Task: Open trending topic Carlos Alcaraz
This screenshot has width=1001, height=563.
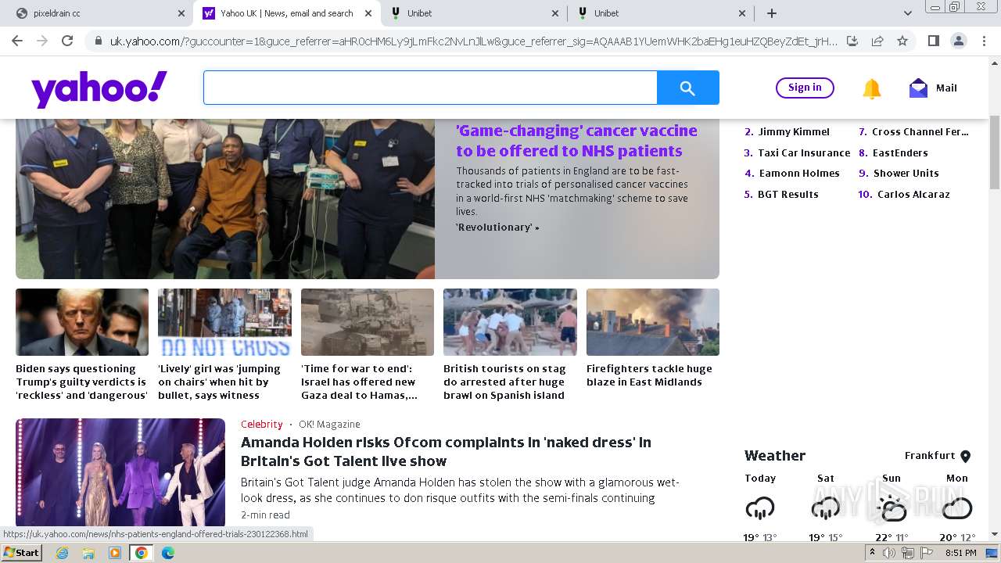Action: (x=913, y=194)
